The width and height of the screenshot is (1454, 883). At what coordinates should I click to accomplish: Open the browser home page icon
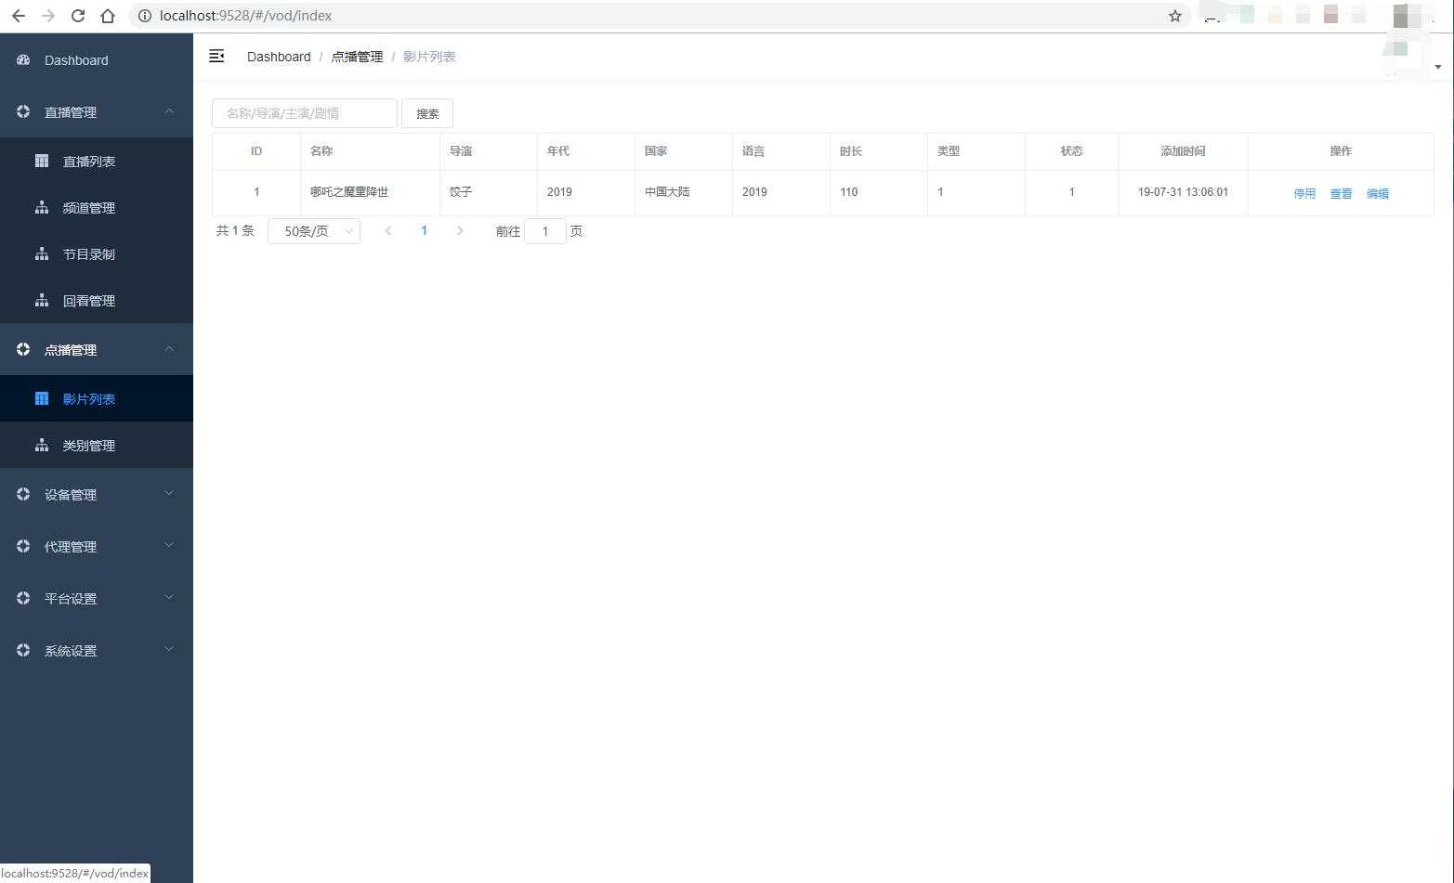(108, 16)
